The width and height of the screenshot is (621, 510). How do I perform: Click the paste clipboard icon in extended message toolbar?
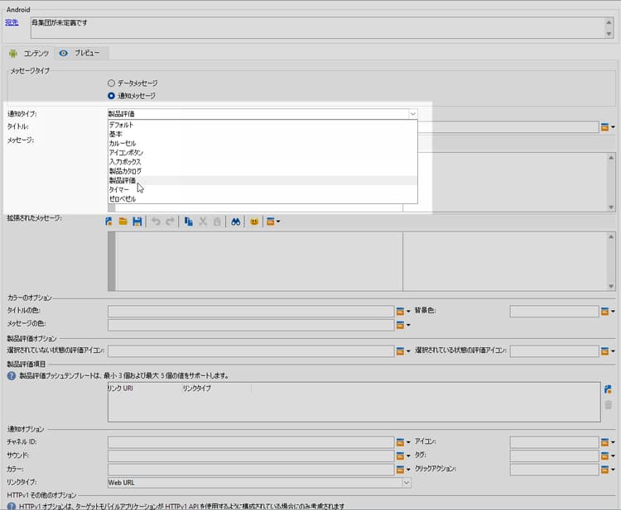pos(217,222)
